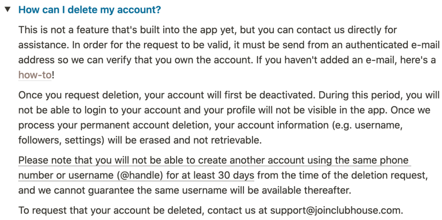Open the how-to link
Screen dimensions: 442x220
click(35, 75)
